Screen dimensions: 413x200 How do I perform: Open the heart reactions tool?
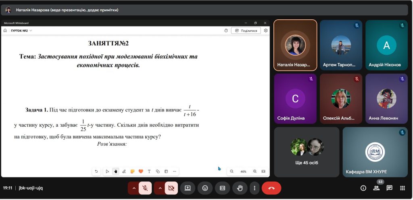point(141,171)
